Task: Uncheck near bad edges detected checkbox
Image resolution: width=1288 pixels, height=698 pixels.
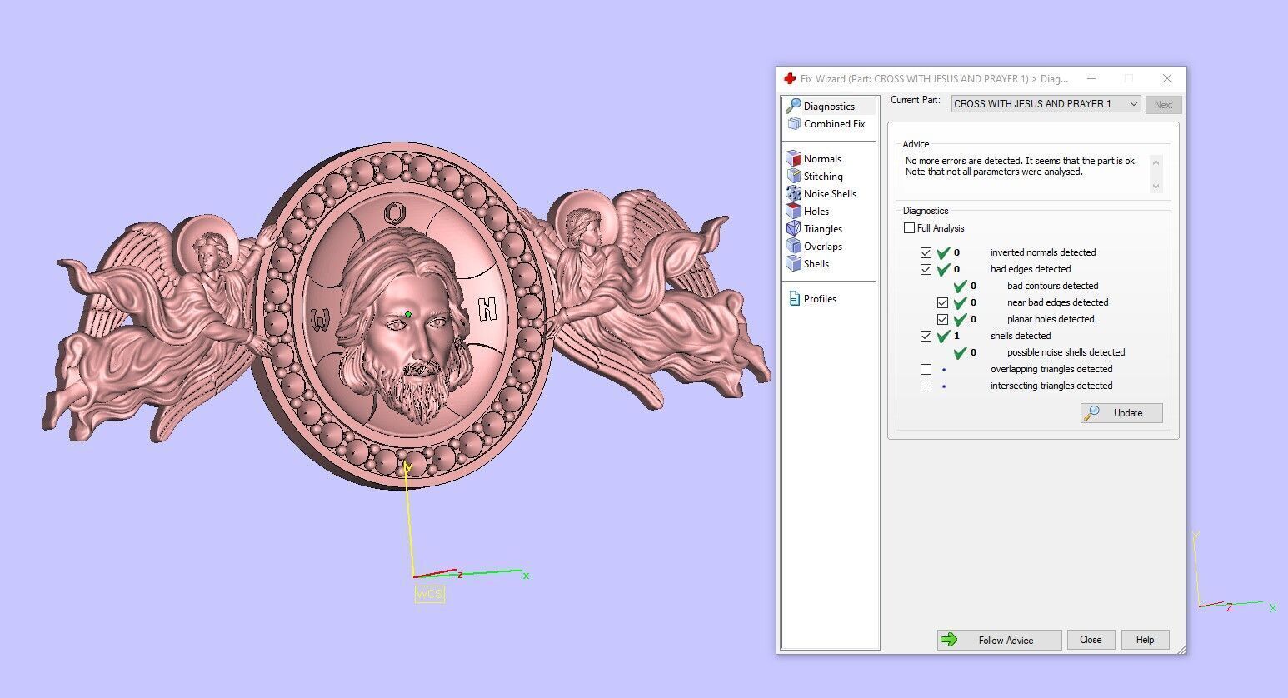Action: (942, 302)
